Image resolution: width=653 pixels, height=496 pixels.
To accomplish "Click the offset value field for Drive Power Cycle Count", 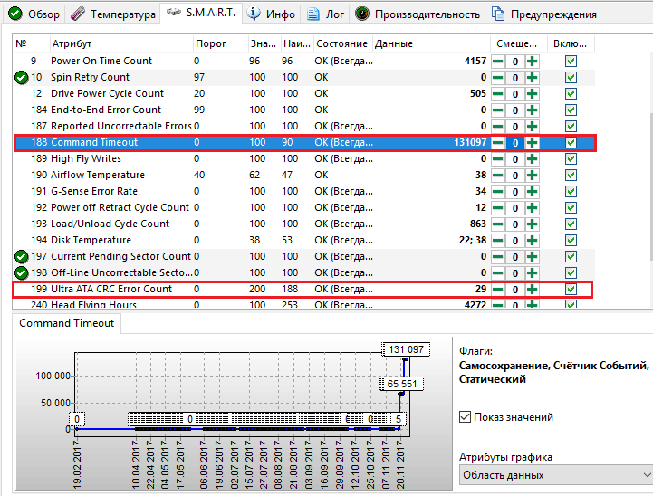I will coord(515,93).
